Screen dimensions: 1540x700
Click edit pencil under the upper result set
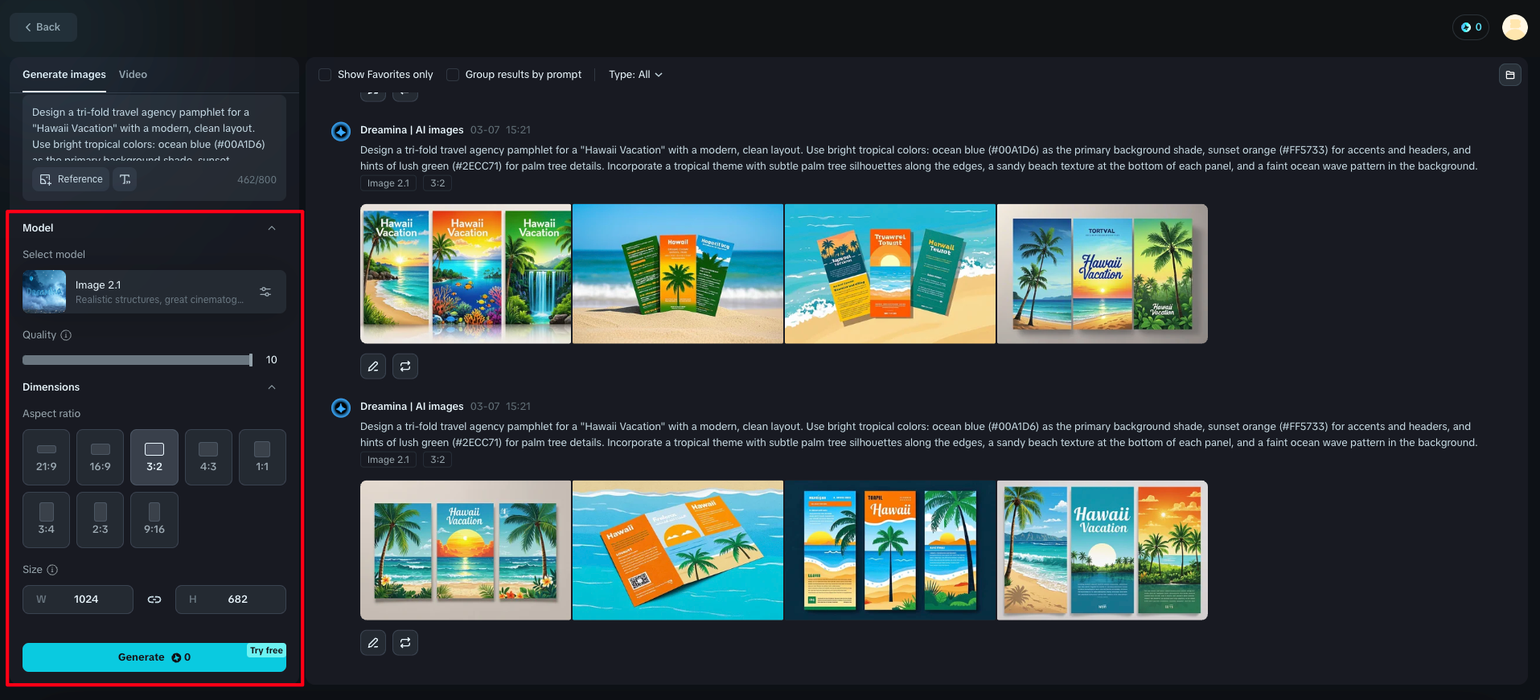pos(373,366)
